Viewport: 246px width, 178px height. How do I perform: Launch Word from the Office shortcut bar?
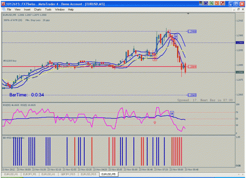(x=206, y=3)
